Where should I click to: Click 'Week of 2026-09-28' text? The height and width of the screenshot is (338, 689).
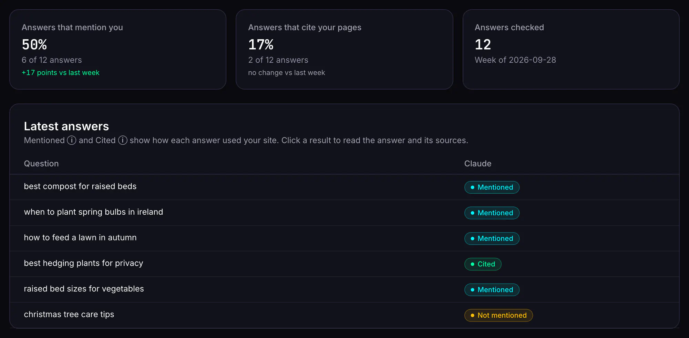[x=515, y=60]
